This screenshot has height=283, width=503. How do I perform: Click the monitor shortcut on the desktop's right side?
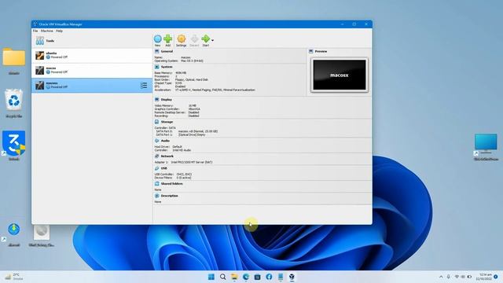(486, 143)
